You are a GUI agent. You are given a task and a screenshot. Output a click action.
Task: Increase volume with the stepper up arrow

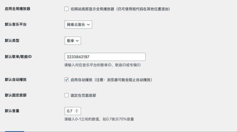click(77, 110)
